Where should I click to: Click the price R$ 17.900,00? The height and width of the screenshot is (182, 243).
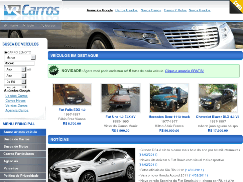pyautogui.click(x=218, y=131)
